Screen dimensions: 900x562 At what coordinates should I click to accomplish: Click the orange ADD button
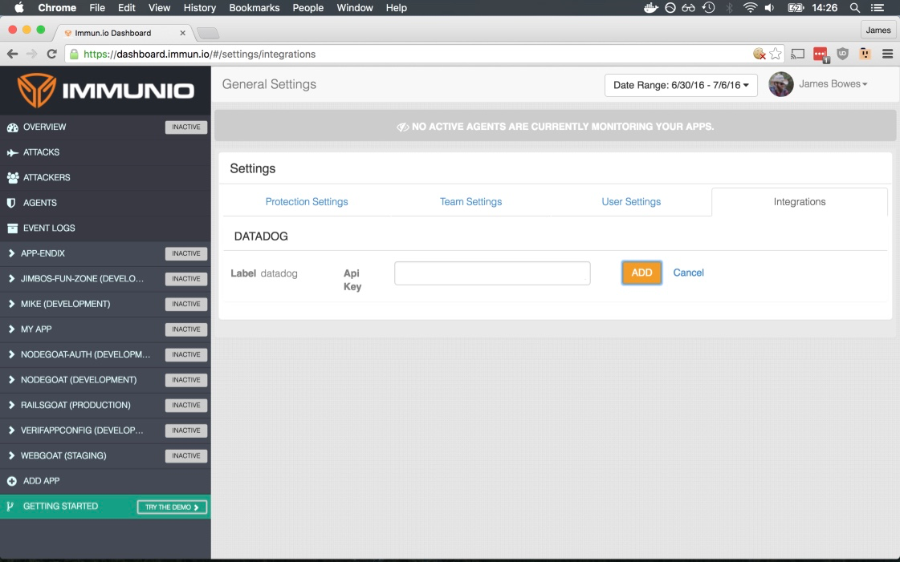pos(641,273)
